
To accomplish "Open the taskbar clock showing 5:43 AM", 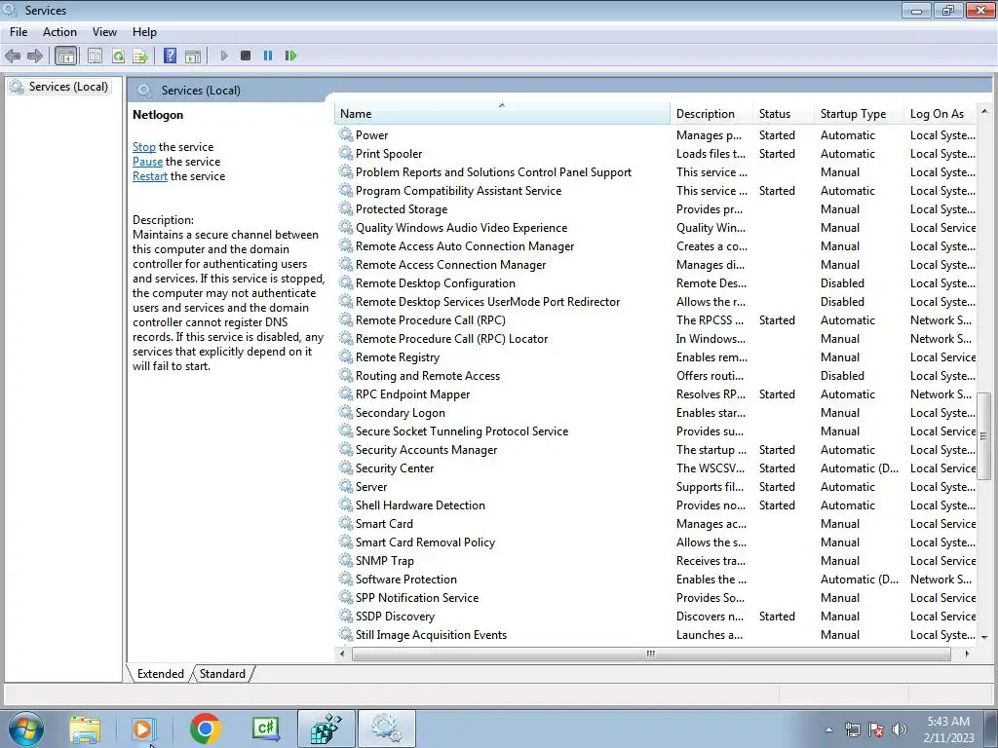I will [x=948, y=729].
